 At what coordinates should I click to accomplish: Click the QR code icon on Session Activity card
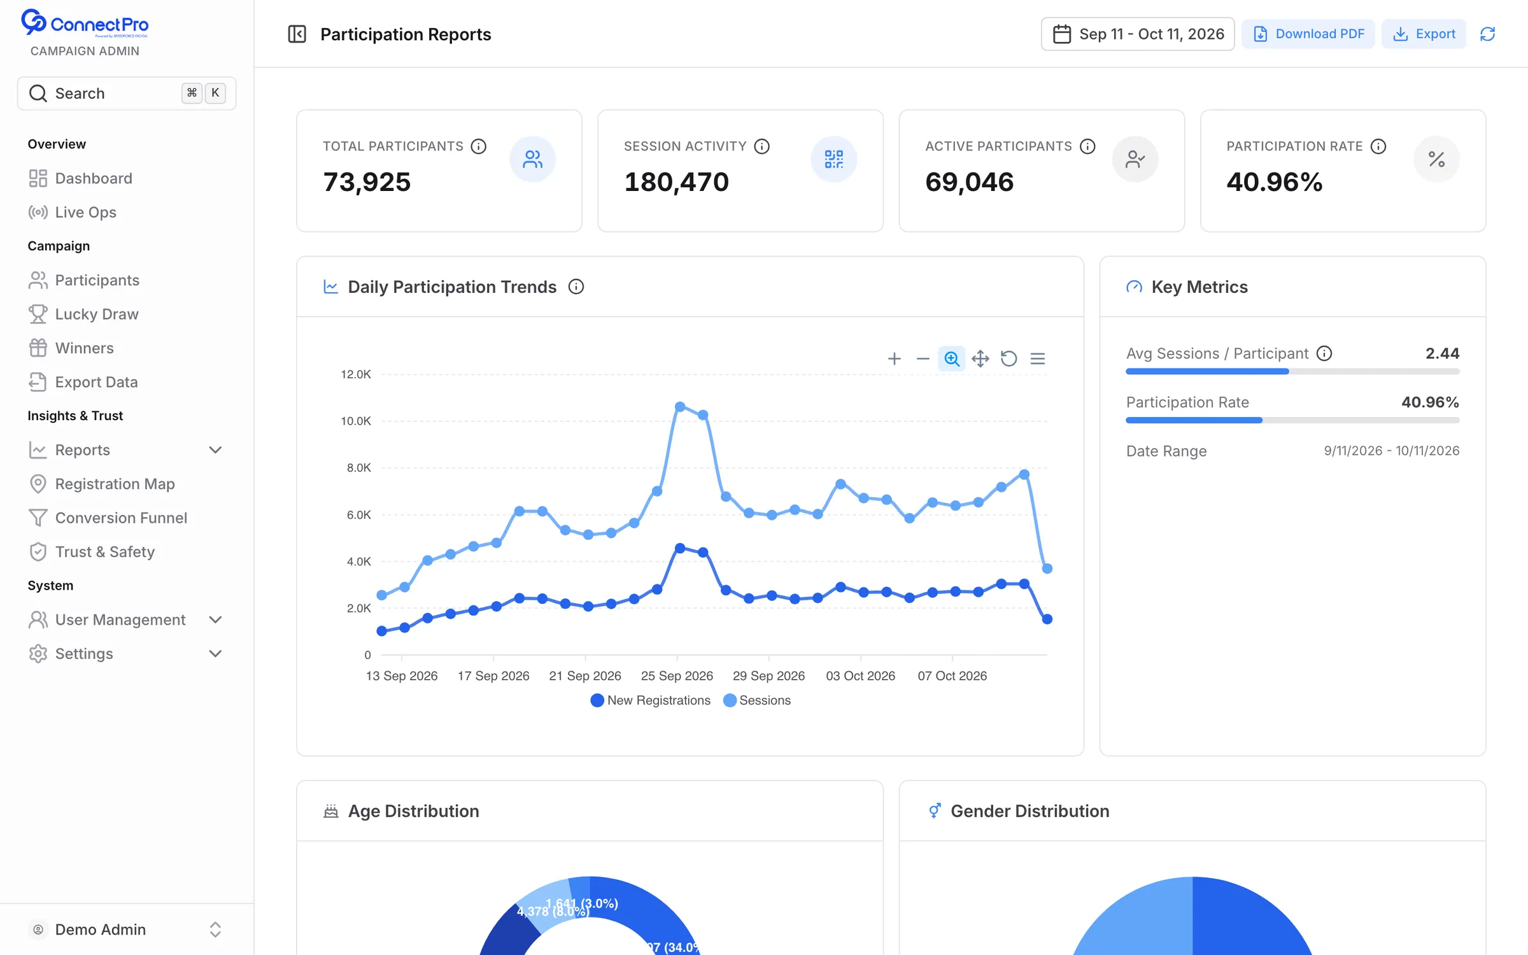pos(833,159)
